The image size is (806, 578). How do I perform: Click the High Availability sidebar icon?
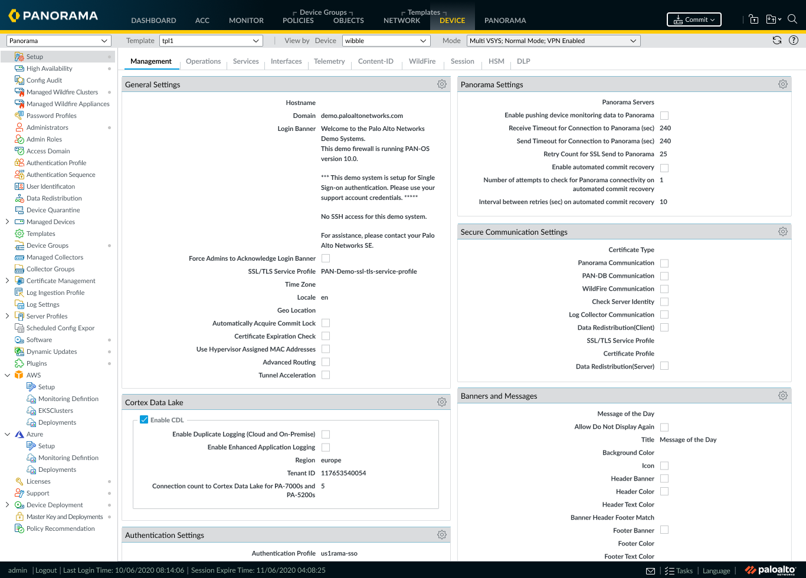point(19,68)
